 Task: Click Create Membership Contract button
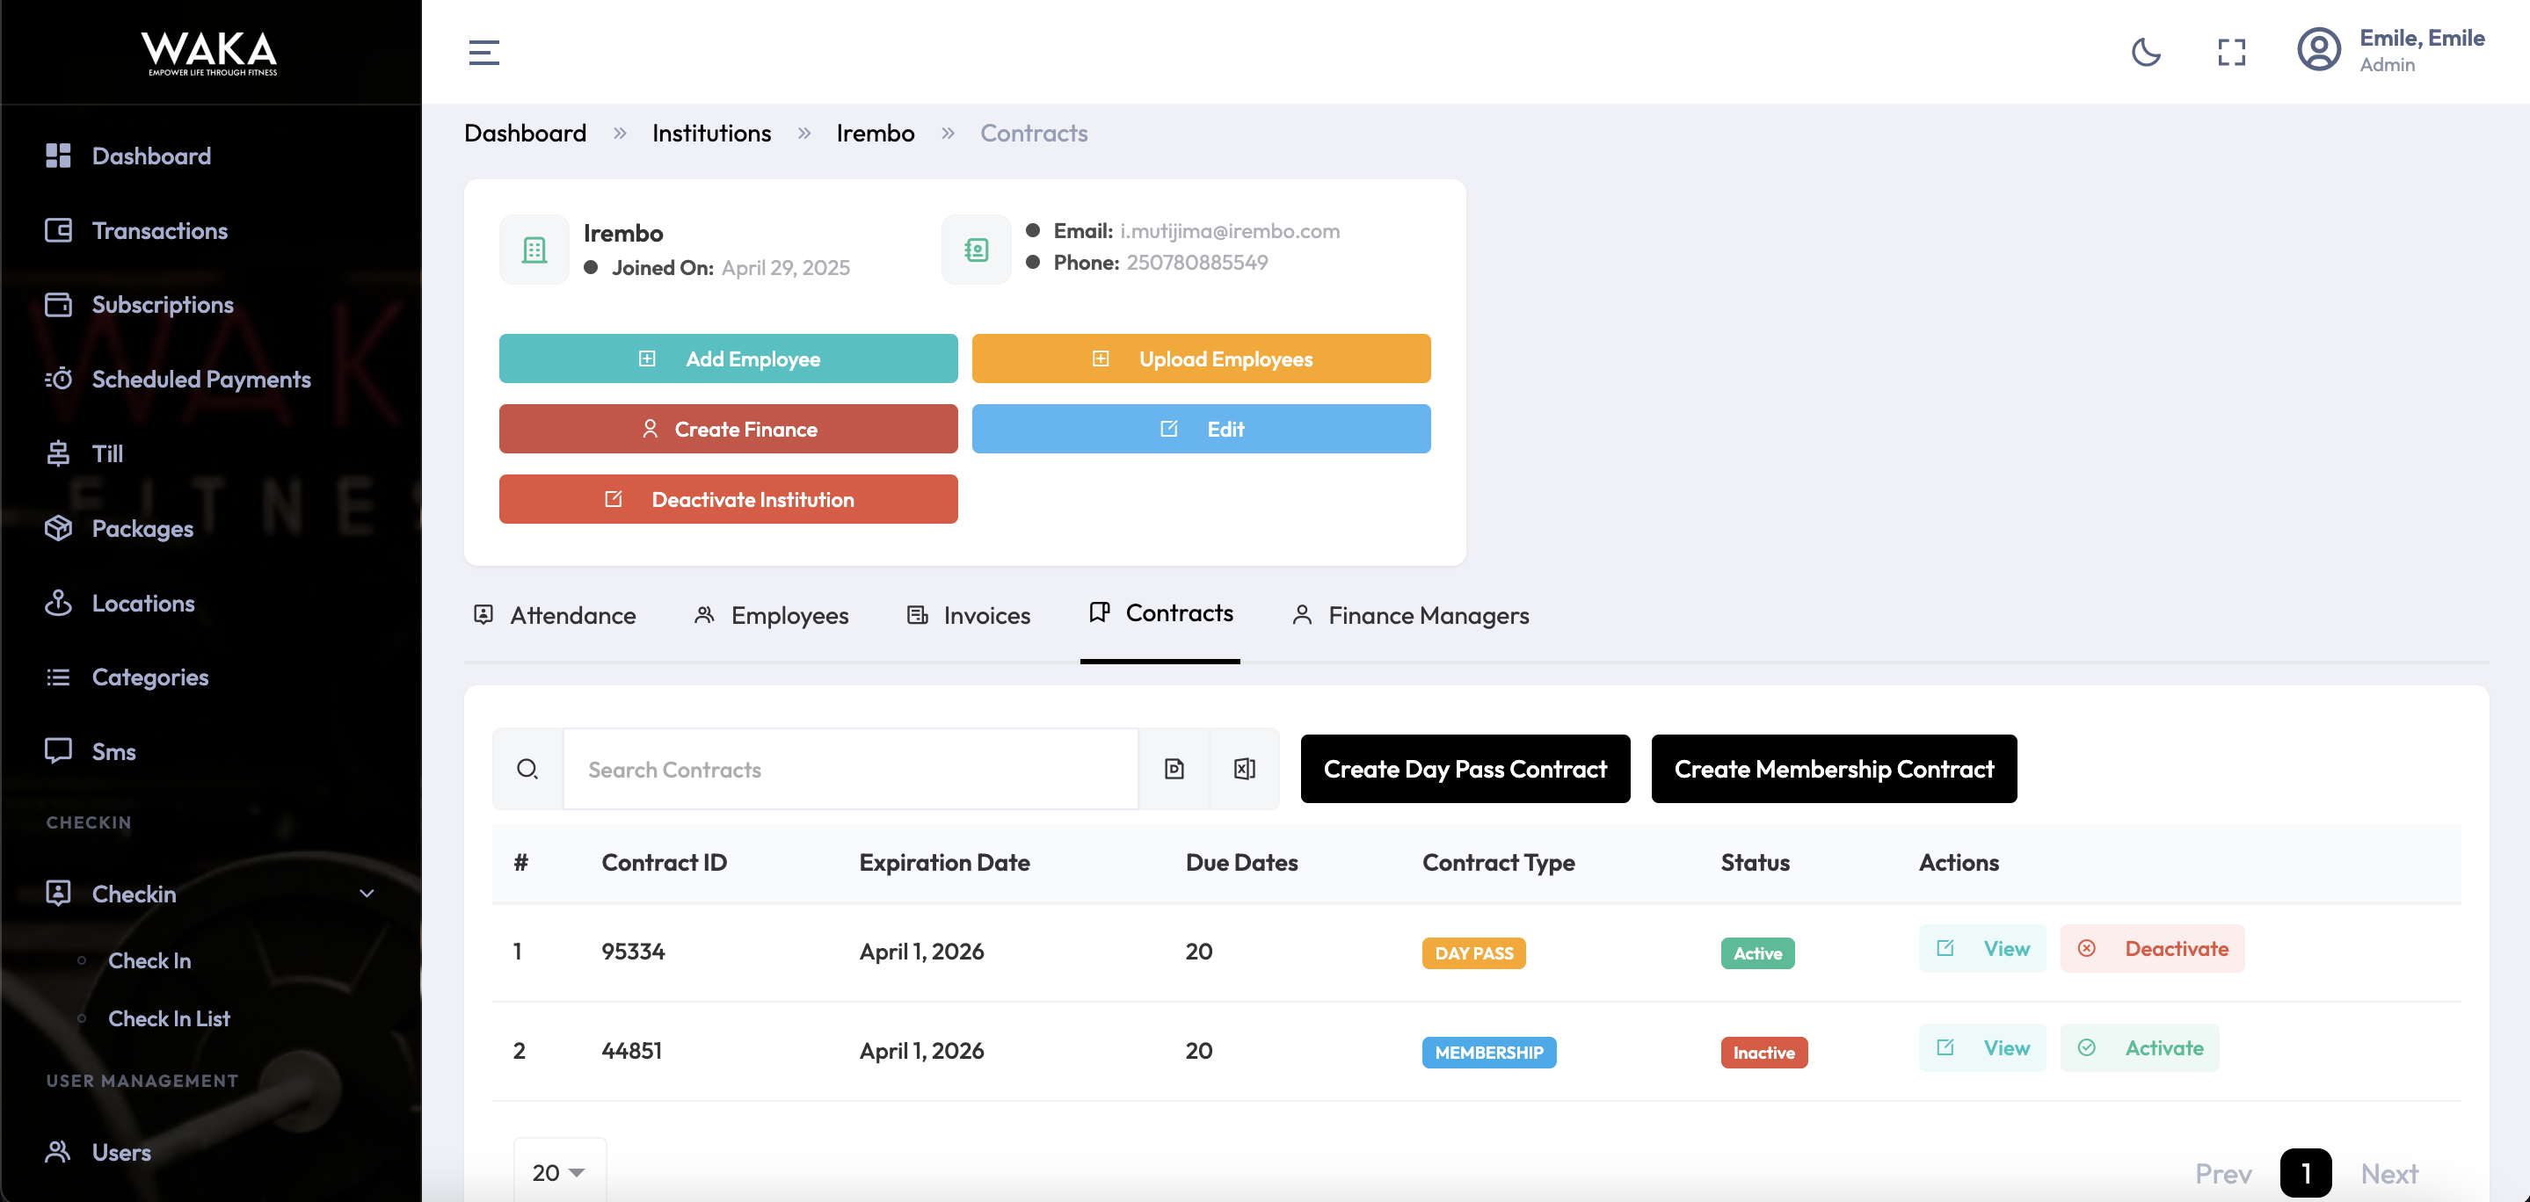point(1833,769)
